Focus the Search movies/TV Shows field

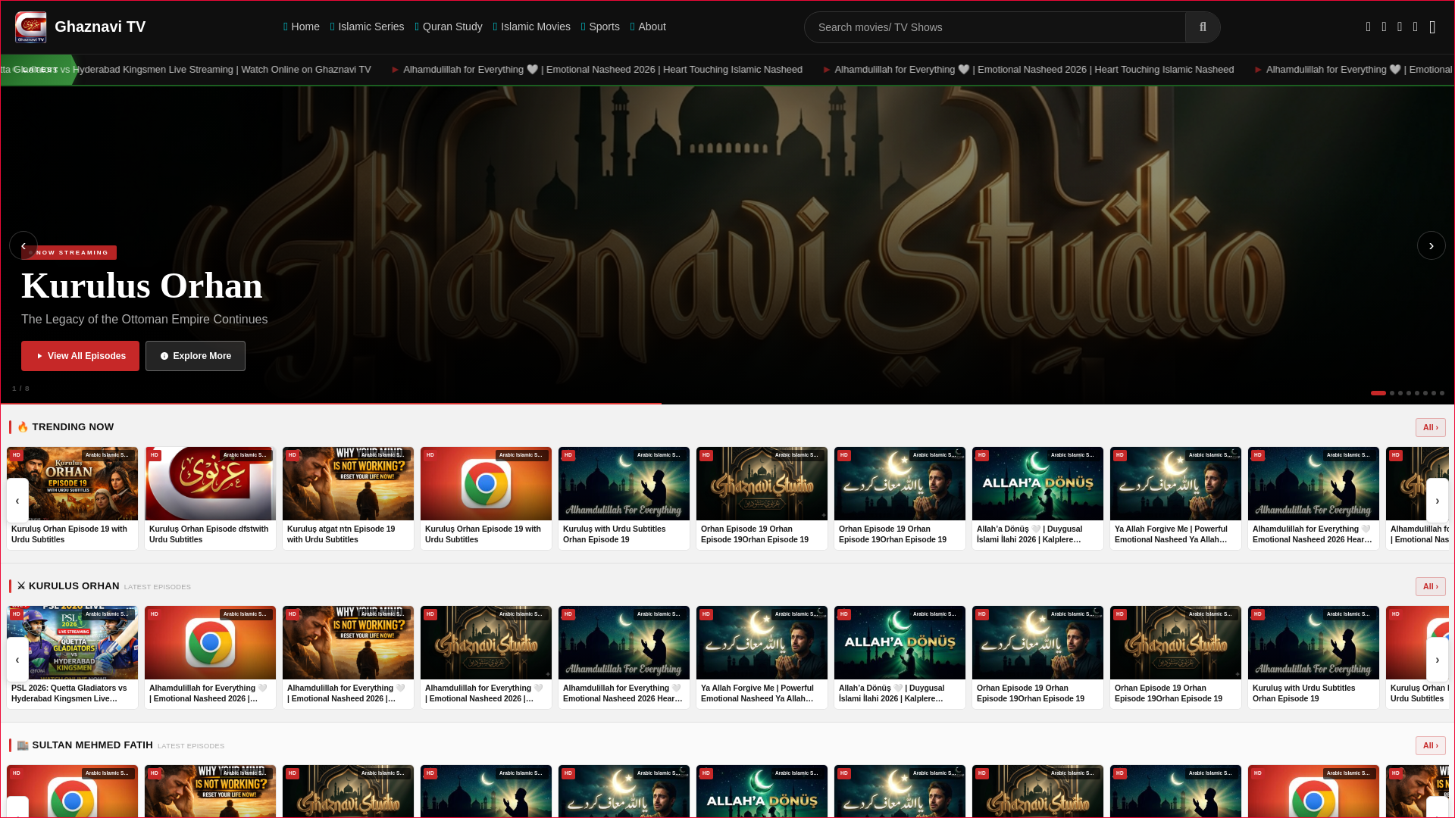994,27
